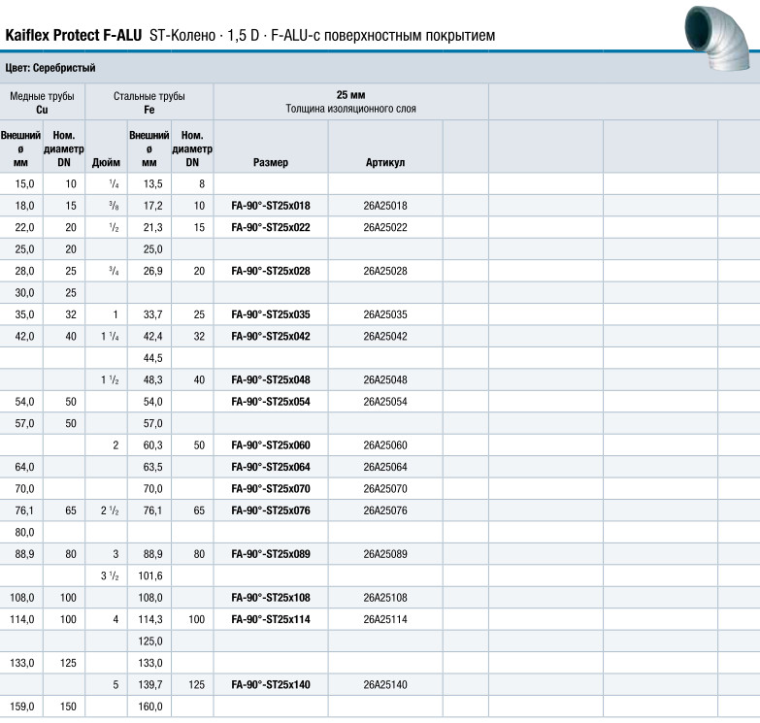Click copper diameter value '159,0'
This screenshot has width=760, height=723.
[21, 707]
